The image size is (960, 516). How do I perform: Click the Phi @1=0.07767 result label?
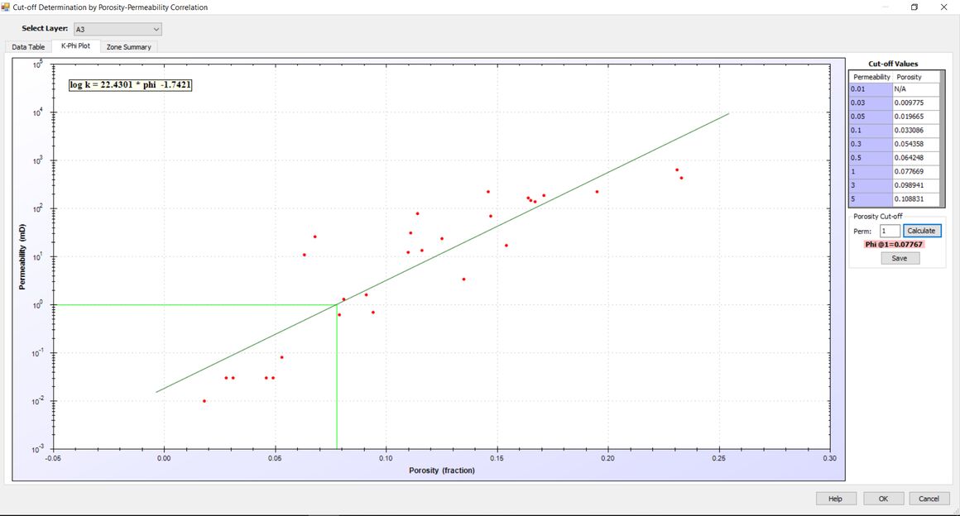pos(893,244)
